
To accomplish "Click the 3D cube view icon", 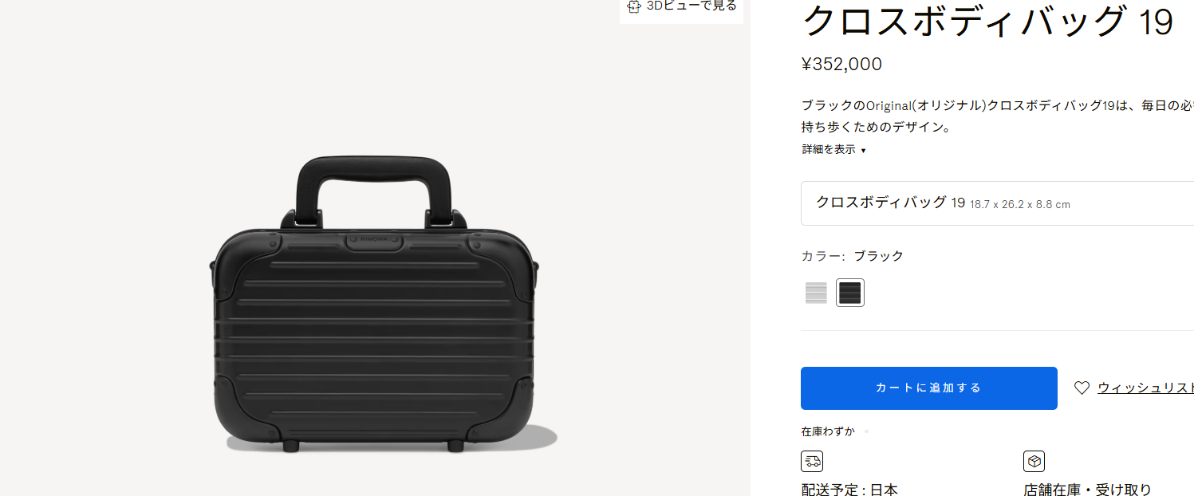I will coord(634,6).
